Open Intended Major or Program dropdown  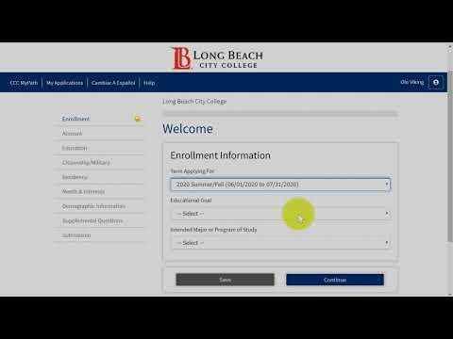point(280,243)
